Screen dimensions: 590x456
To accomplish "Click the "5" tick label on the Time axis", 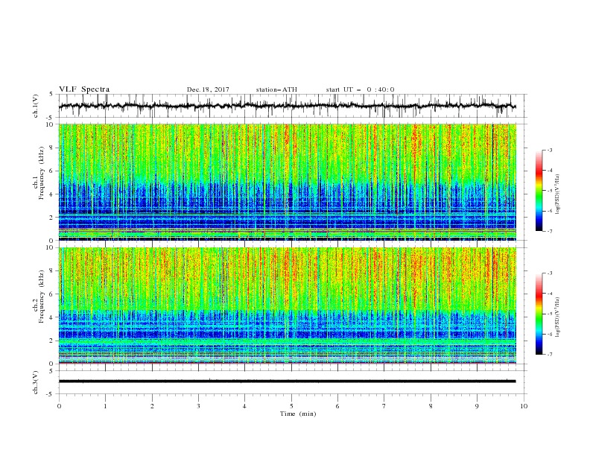I will tap(291, 406).
